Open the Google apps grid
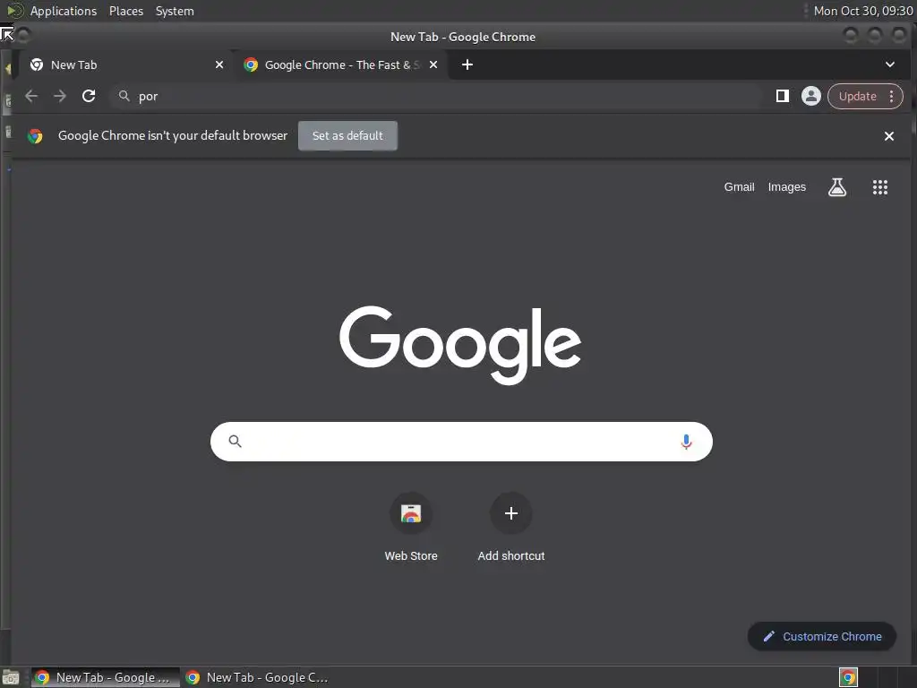Screen dimensions: 917x688 879,187
